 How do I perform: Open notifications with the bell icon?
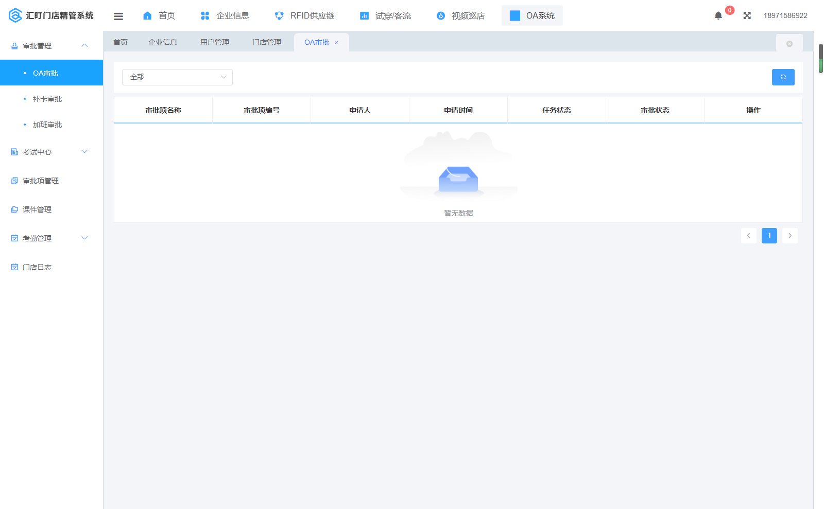(x=718, y=15)
